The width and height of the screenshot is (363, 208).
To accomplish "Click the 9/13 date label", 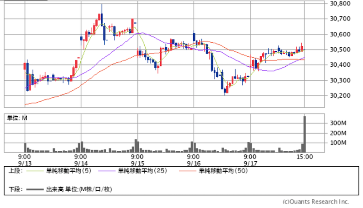I will pyautogui.click(x=25, y=163).
